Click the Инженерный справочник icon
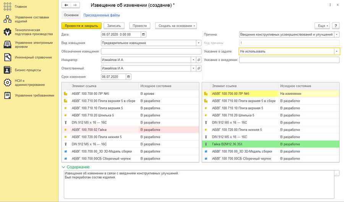This screenshot has height=202, width=344. click(7, 57)
